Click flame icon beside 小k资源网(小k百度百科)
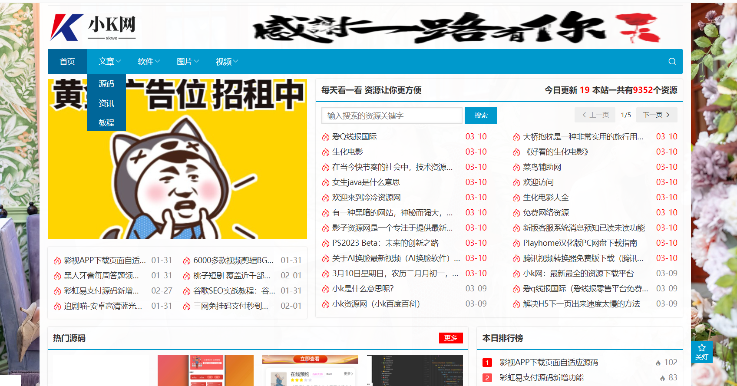 pos(326,304)
